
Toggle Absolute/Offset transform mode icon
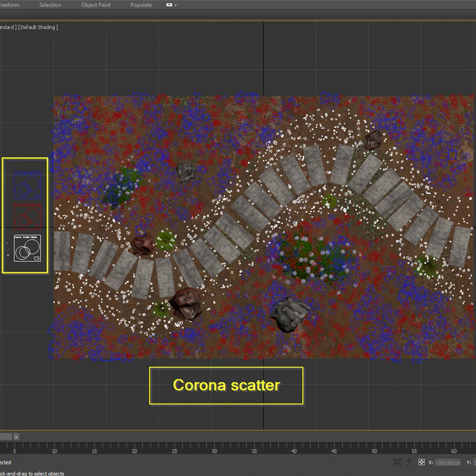pyautogui.click(x=422, y=462)
